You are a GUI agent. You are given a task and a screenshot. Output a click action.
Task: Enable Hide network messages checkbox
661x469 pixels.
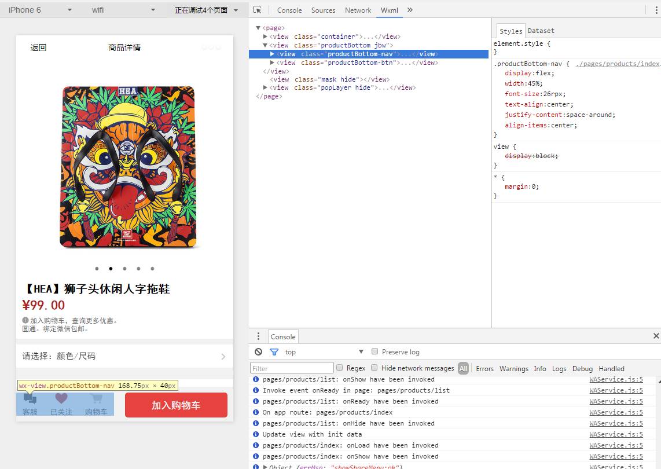click(374, 367)
